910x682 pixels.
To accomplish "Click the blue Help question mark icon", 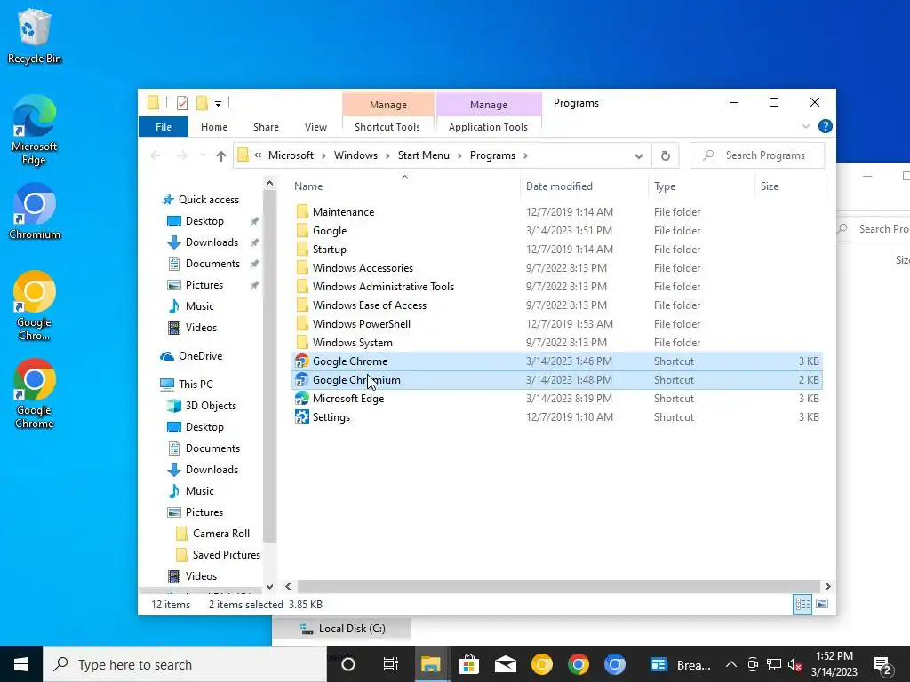I will coord(825,126).
